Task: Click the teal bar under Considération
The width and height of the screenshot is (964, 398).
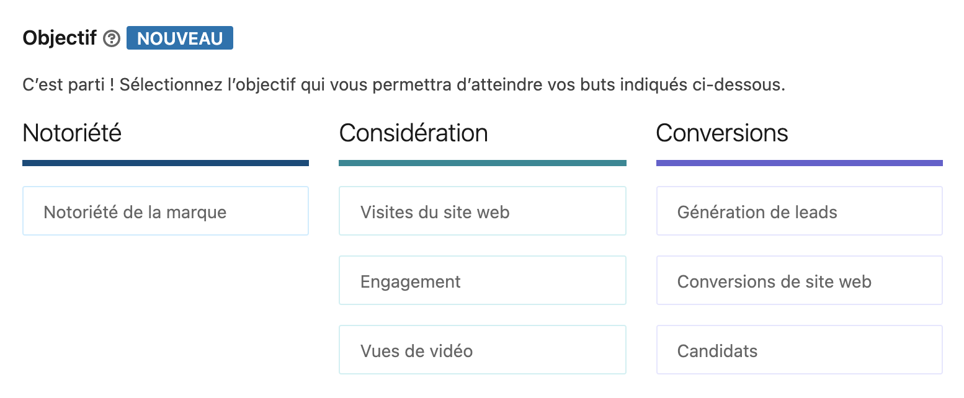Action: 483,163
